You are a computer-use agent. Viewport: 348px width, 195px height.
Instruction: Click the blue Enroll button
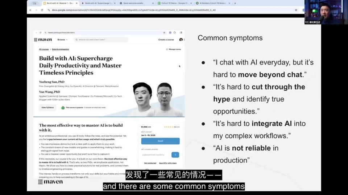(160, 141)
